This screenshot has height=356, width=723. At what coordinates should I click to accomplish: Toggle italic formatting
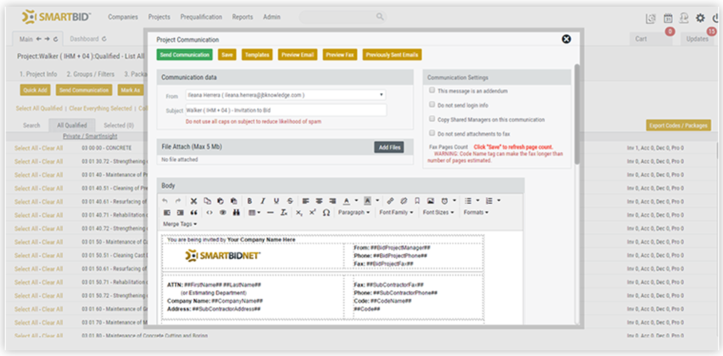[262, 201]
